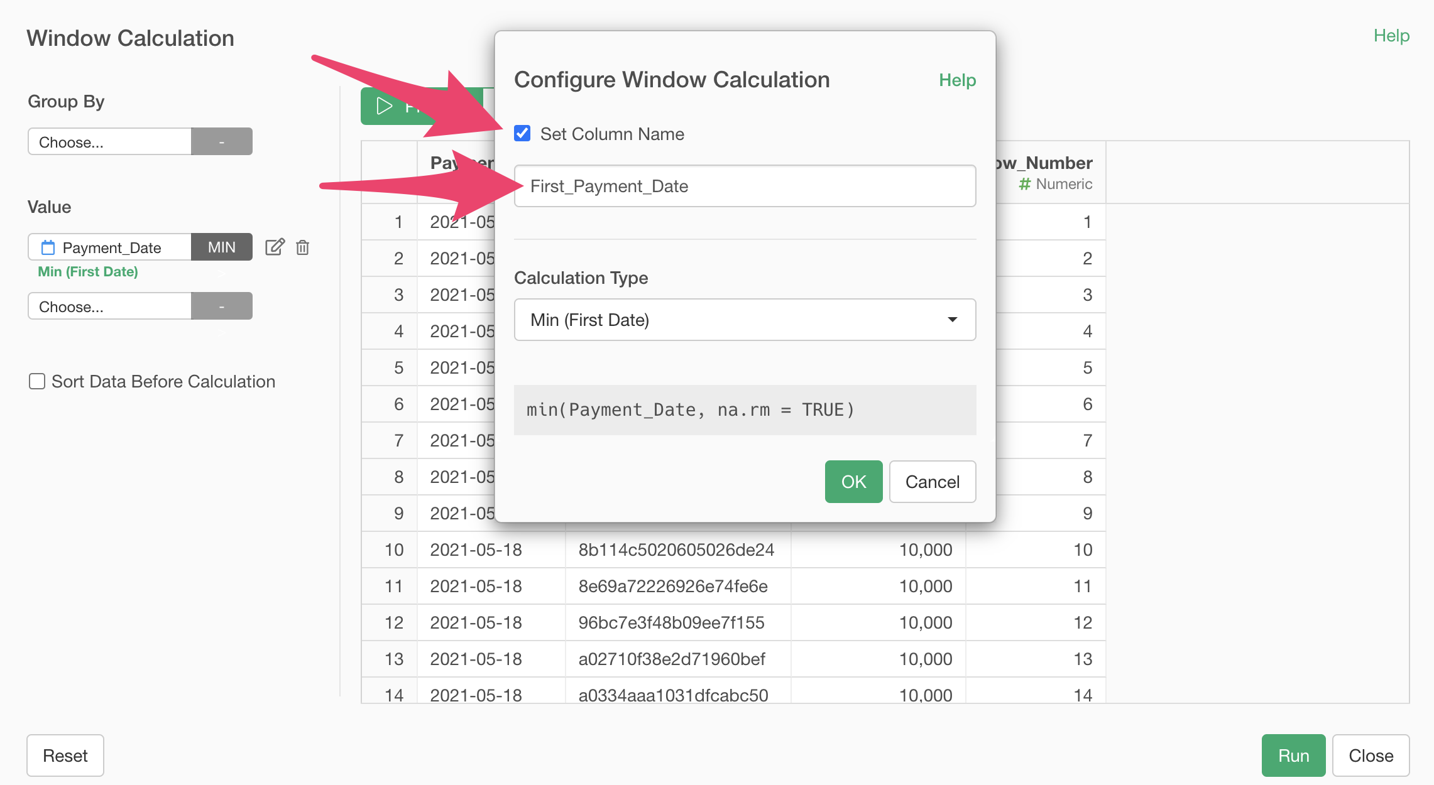Open Help link in dialog header

957,80
